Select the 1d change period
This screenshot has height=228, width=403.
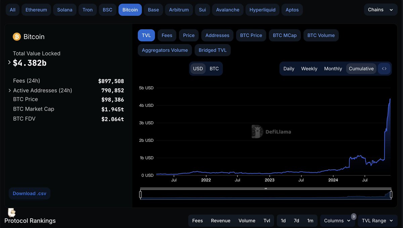pos(283,221)
